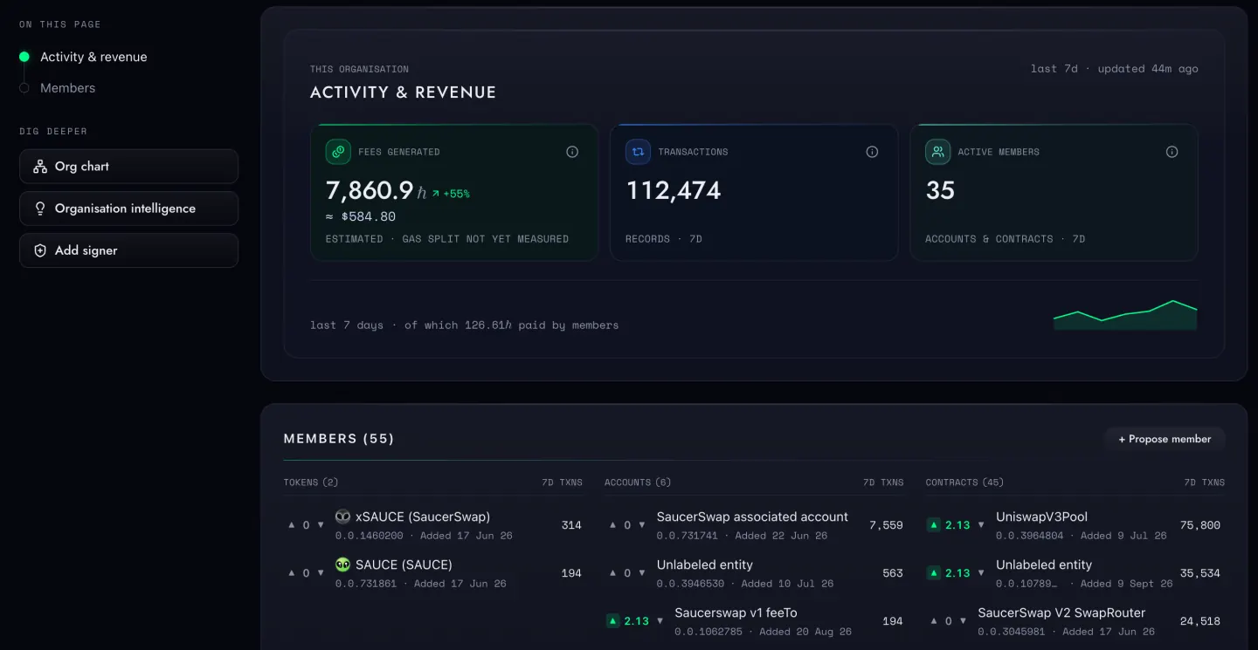The height and width of the screenshot is (650, 1258).
Task: Open the Fees Generated info icon
Action: click(572, 152)
